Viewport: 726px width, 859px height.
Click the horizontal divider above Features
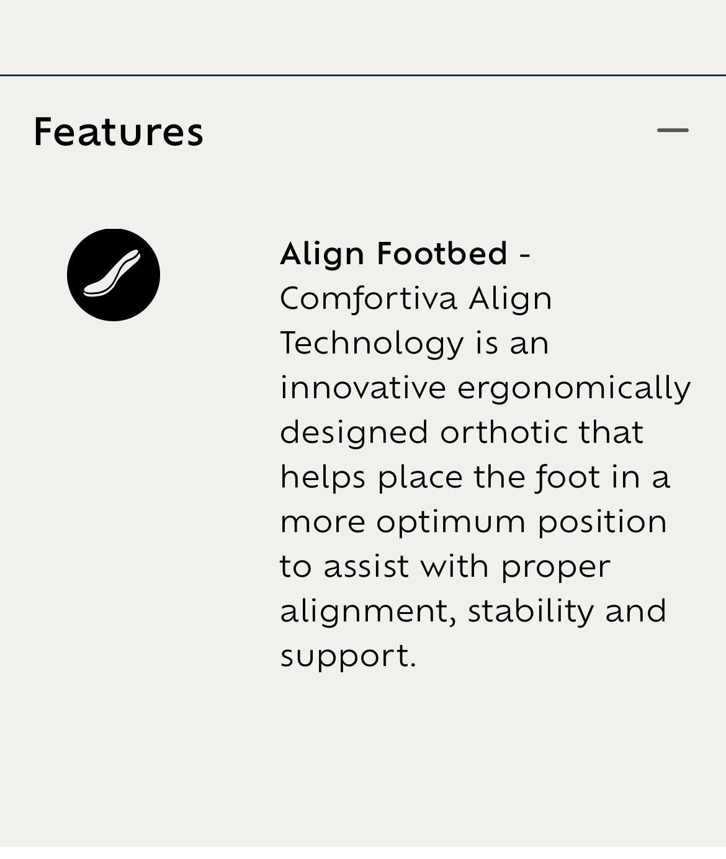pos(363,76)
